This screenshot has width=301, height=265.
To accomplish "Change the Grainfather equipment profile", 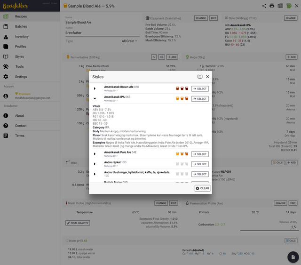I will pyautogui.click(x=201, y=18).
